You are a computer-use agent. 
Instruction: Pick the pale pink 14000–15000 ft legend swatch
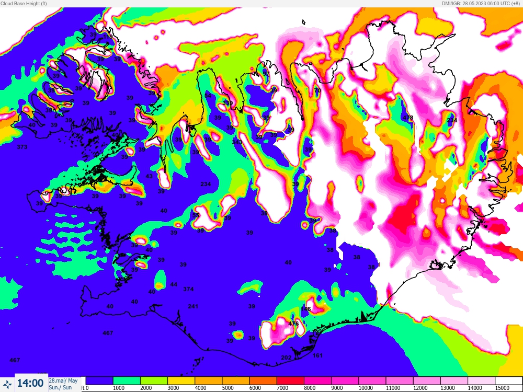coord(481,381)
